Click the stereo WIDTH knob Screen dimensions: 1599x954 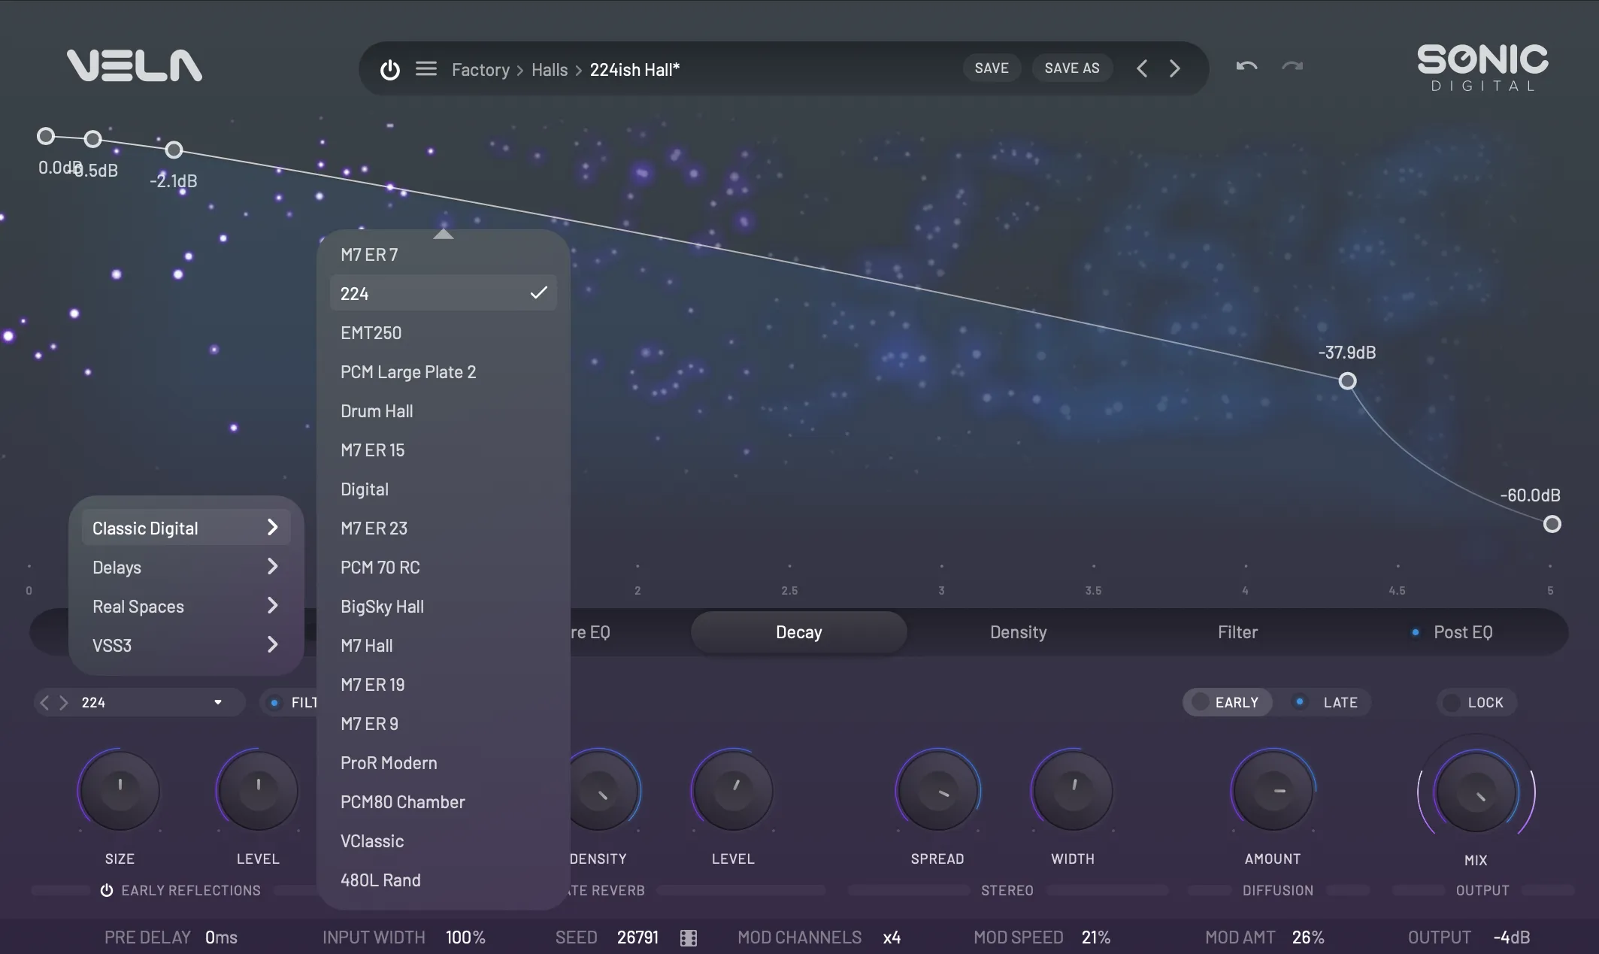pyautogui.click(x=1073, y=790)
